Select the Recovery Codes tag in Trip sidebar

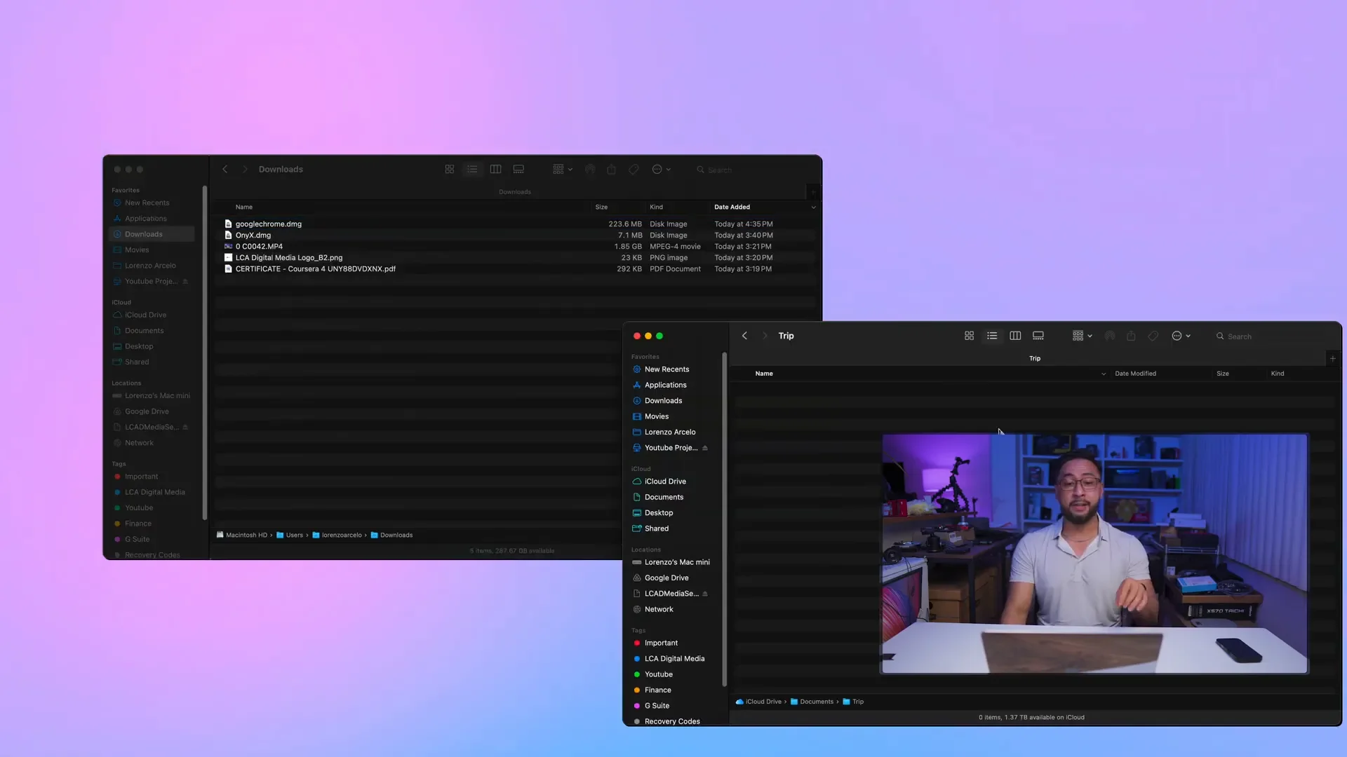pos(672,721)
